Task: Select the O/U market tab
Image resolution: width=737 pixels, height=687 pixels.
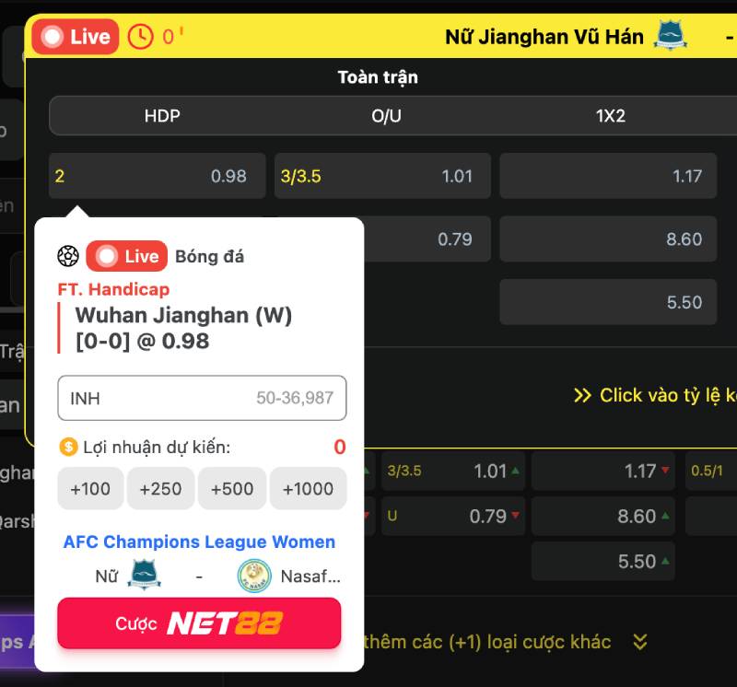Action: [386, 116]
